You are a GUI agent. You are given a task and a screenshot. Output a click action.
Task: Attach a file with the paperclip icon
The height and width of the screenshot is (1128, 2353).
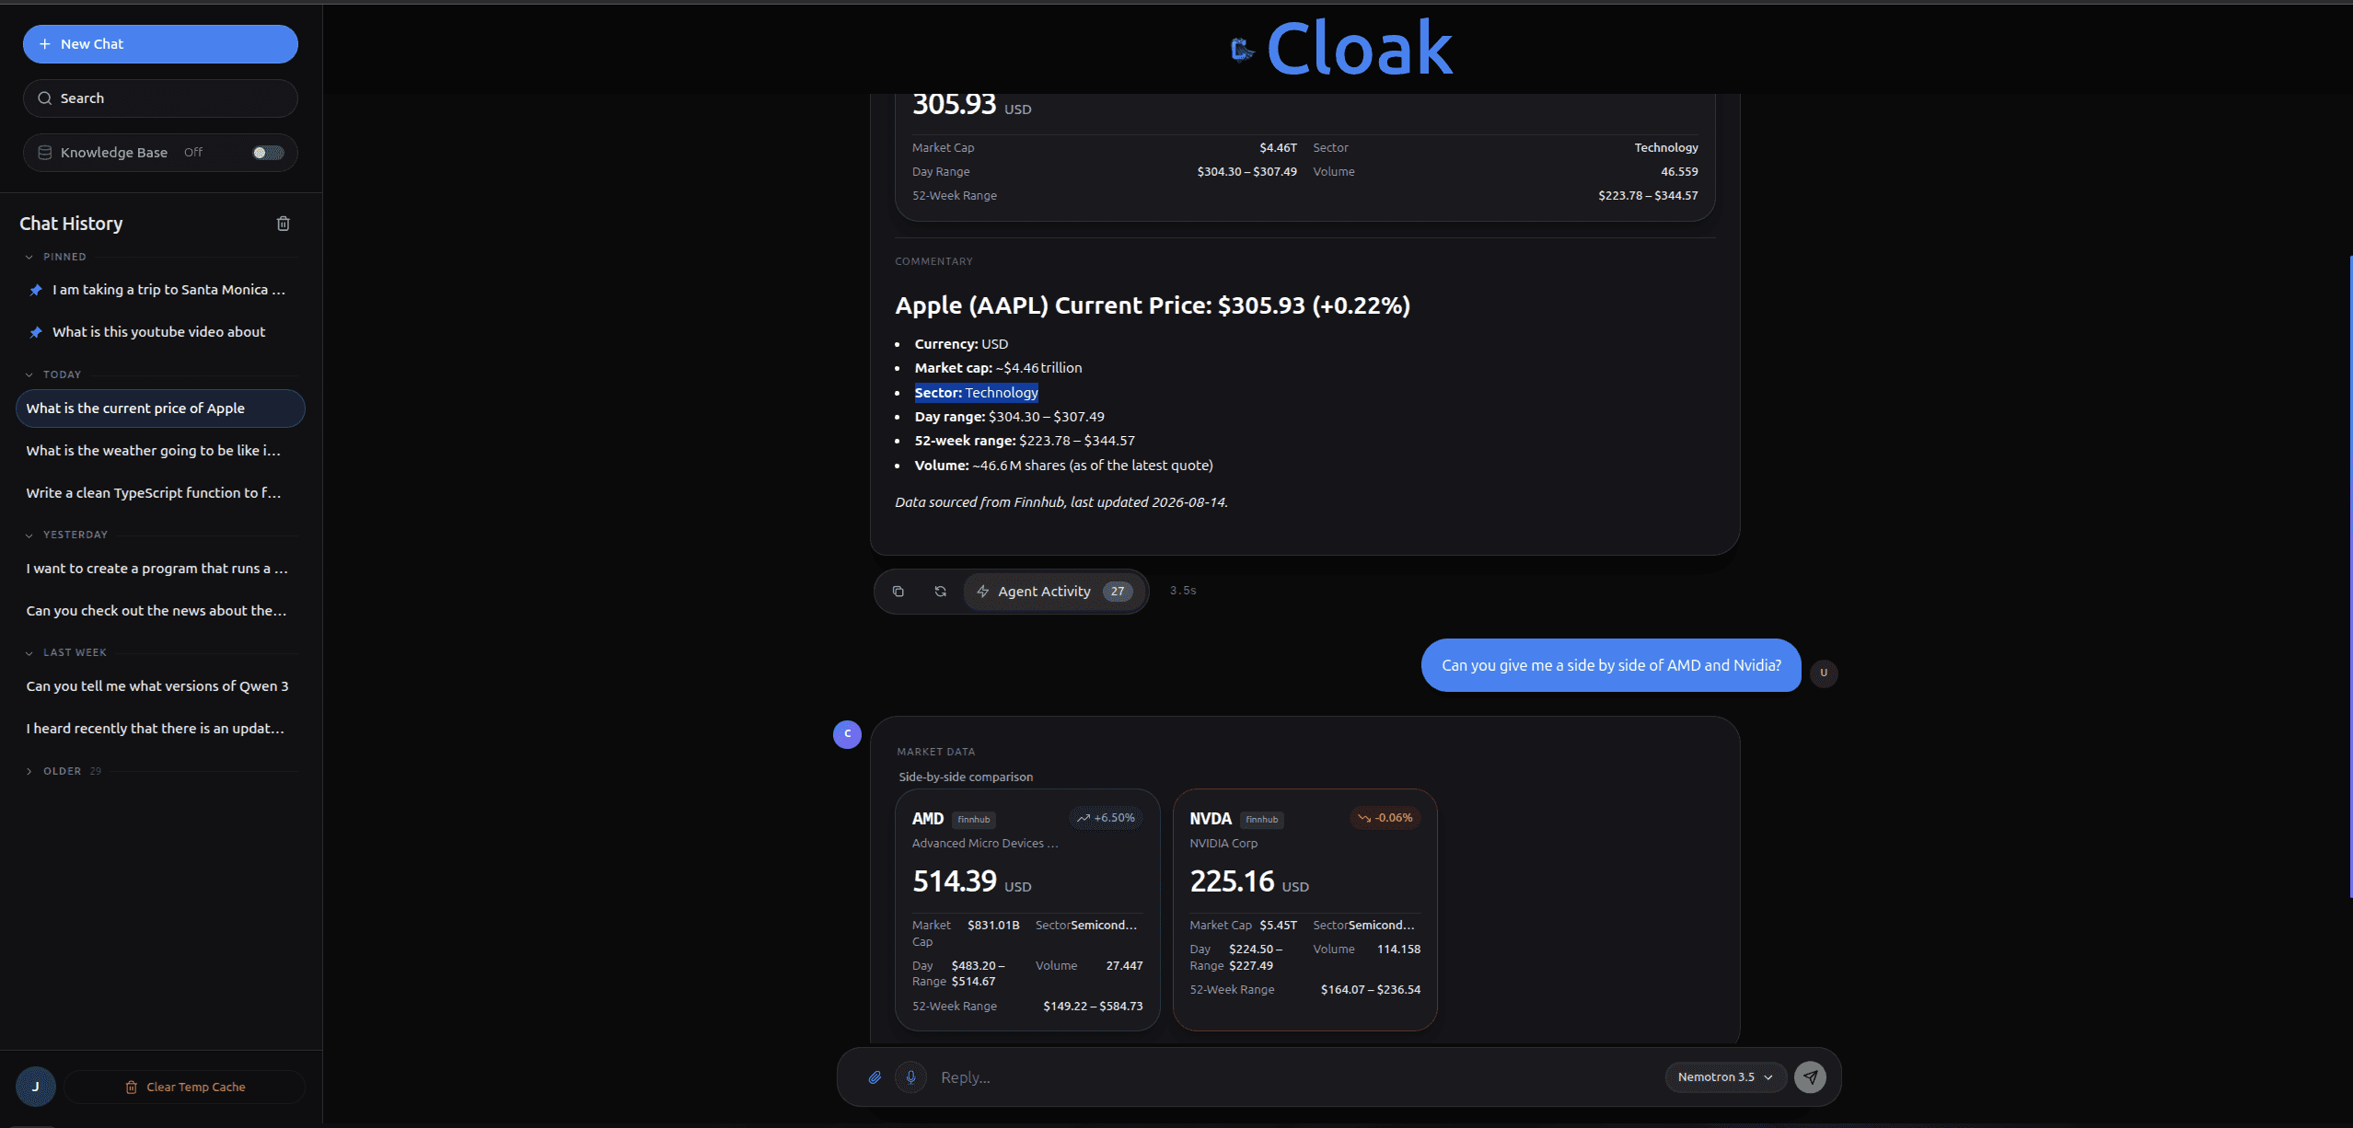coord(875,1077)
